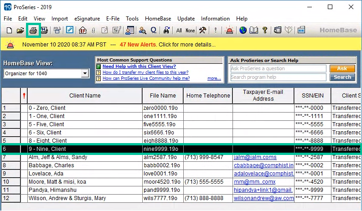The height and width of the screenshot is (211, 362).
Task: Open the File menu
Action: (8, 19)
